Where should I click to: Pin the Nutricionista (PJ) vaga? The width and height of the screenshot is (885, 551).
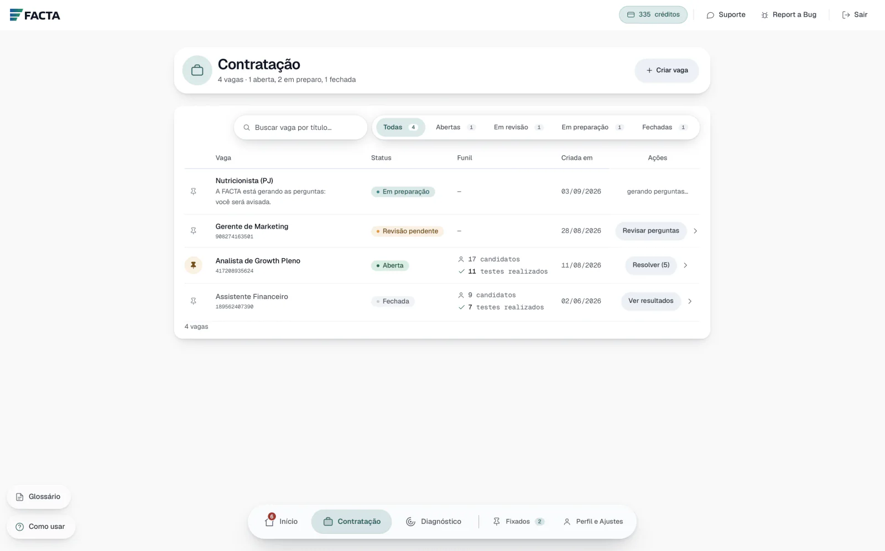194,191
